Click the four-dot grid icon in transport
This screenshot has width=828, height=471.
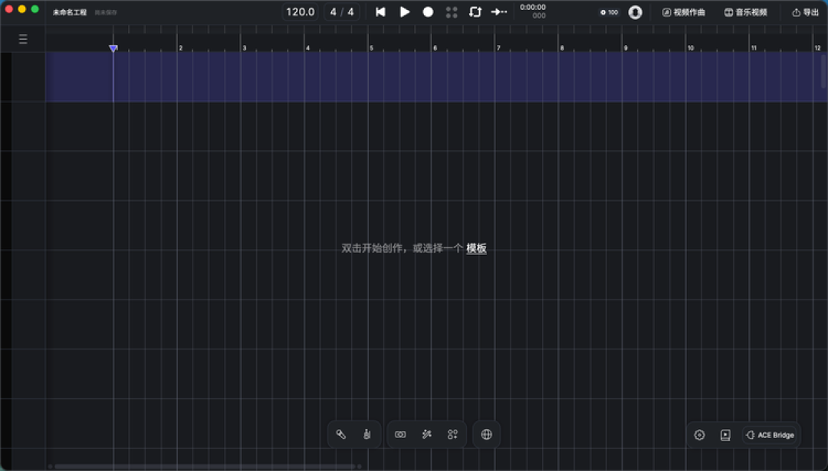click(452, 11)
